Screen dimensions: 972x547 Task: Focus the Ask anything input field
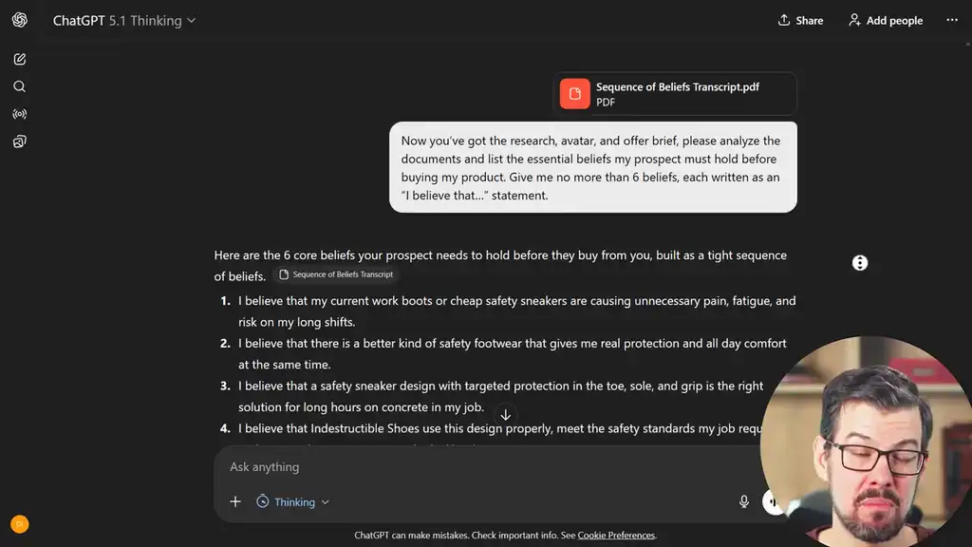point(475,466)
